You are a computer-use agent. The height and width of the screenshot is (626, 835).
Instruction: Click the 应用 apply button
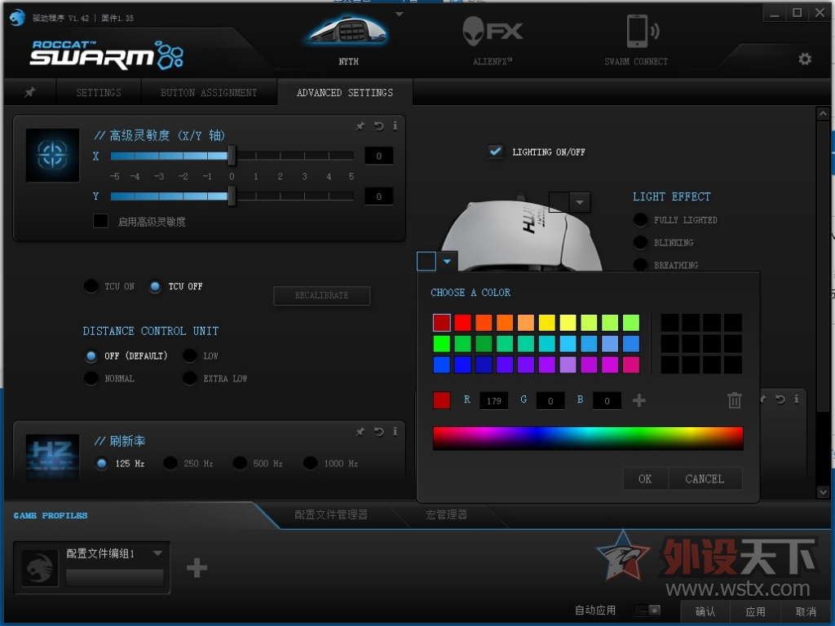point(755,611)
